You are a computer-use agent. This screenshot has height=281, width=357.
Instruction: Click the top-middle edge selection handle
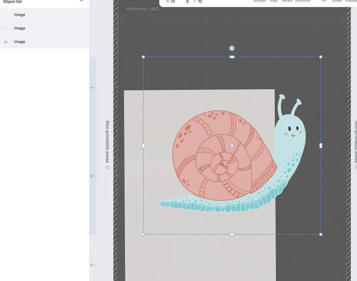[232, 57]
